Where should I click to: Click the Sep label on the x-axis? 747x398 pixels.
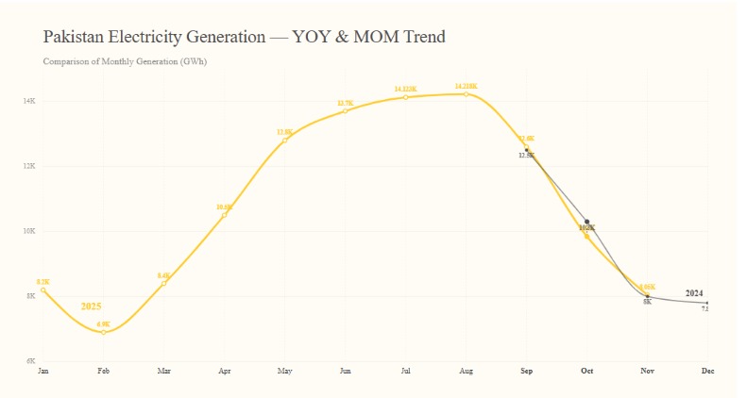click(527, 372)
